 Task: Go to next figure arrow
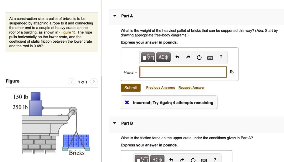click(x=94, y=82)
